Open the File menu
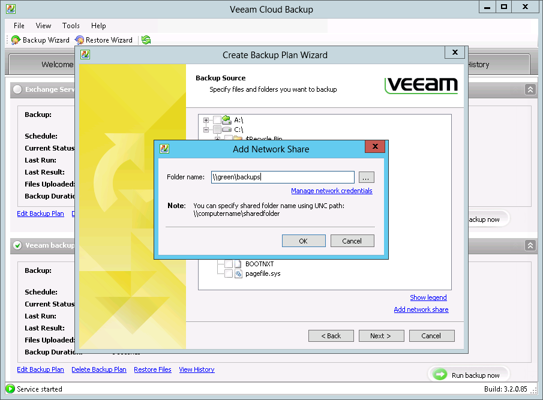The width and height of the screenshot is (543, 400). (x=19, y=26)
